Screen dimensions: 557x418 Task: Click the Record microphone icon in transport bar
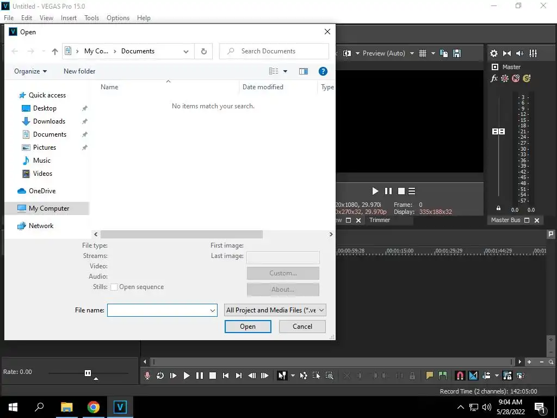147,376
